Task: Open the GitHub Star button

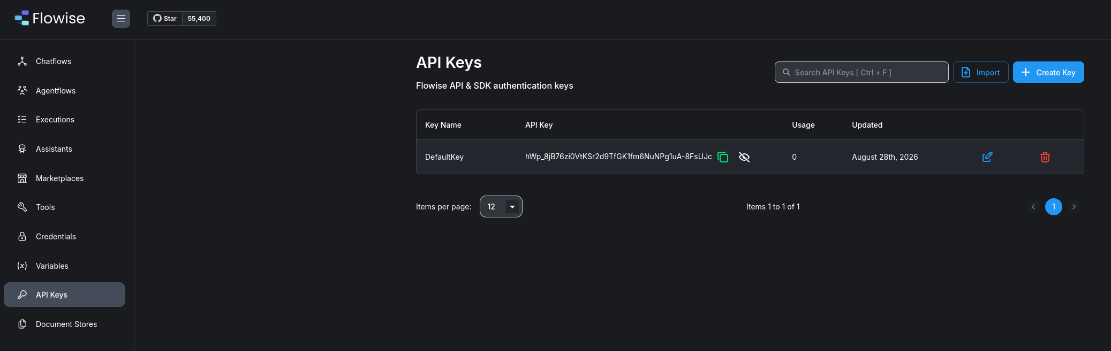Action: tap(165, 19)
